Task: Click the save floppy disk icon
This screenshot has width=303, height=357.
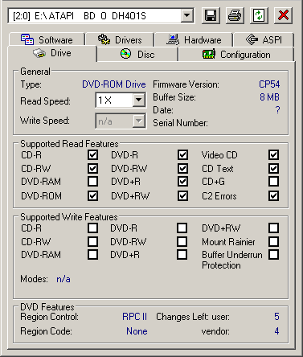Action: 211,15
